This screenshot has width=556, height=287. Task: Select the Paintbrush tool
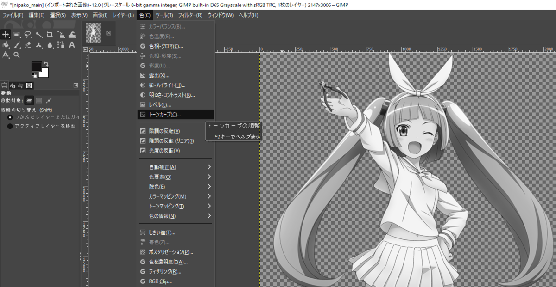pos(17,45)
